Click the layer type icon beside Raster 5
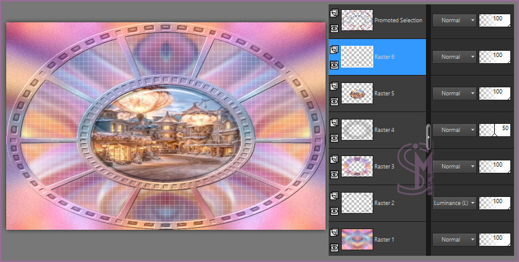Screen dimensions: 519x262 coord(335,86)
